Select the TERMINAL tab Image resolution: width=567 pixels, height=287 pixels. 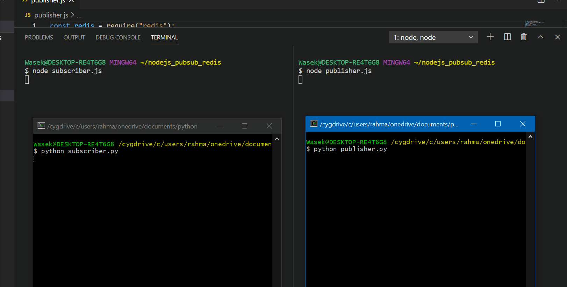[164, 37]
